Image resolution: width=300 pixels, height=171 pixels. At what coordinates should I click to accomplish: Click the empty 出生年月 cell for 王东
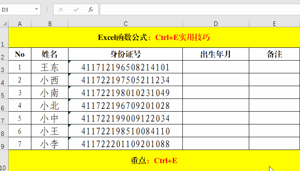click(216, 67)
